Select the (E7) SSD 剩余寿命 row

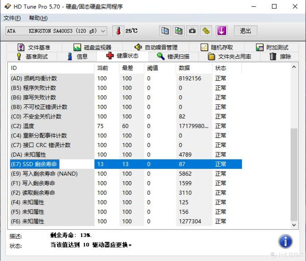(x=126, y=164)
